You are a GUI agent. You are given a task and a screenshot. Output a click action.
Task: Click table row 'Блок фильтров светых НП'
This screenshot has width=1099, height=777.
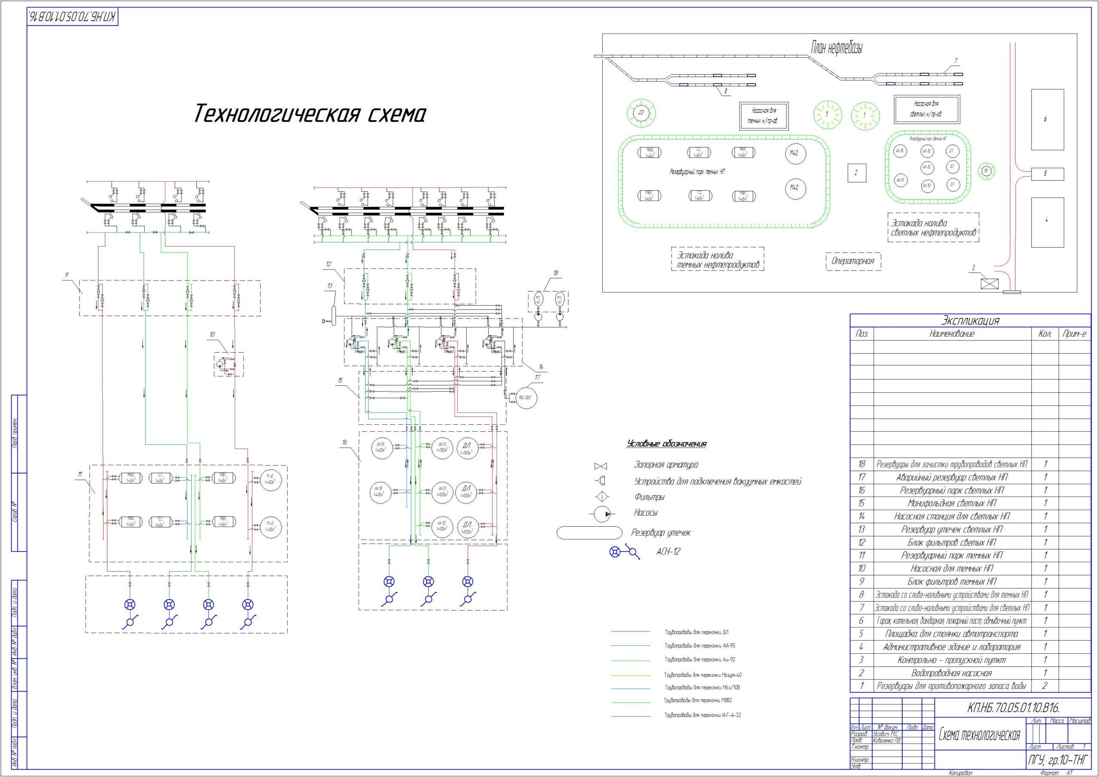tap(970, 542)
